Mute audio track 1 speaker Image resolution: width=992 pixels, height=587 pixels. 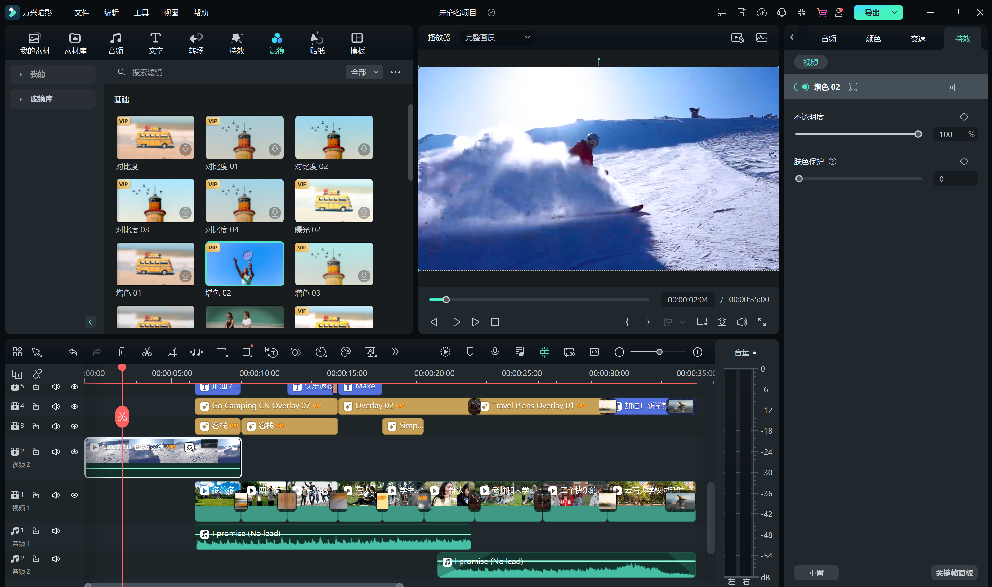[x=56, y=531]
